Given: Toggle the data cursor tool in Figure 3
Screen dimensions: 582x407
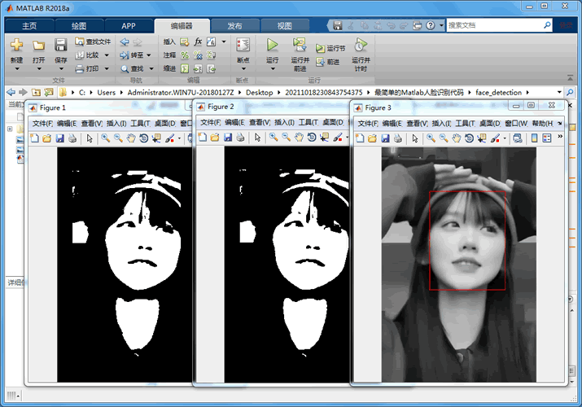Looking at the screenshot, I should [484, 138].
